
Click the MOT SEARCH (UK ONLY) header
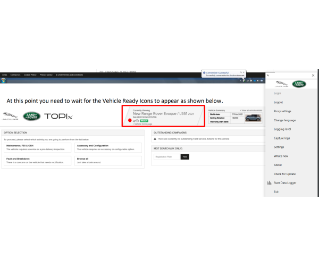tap(168, 148)
